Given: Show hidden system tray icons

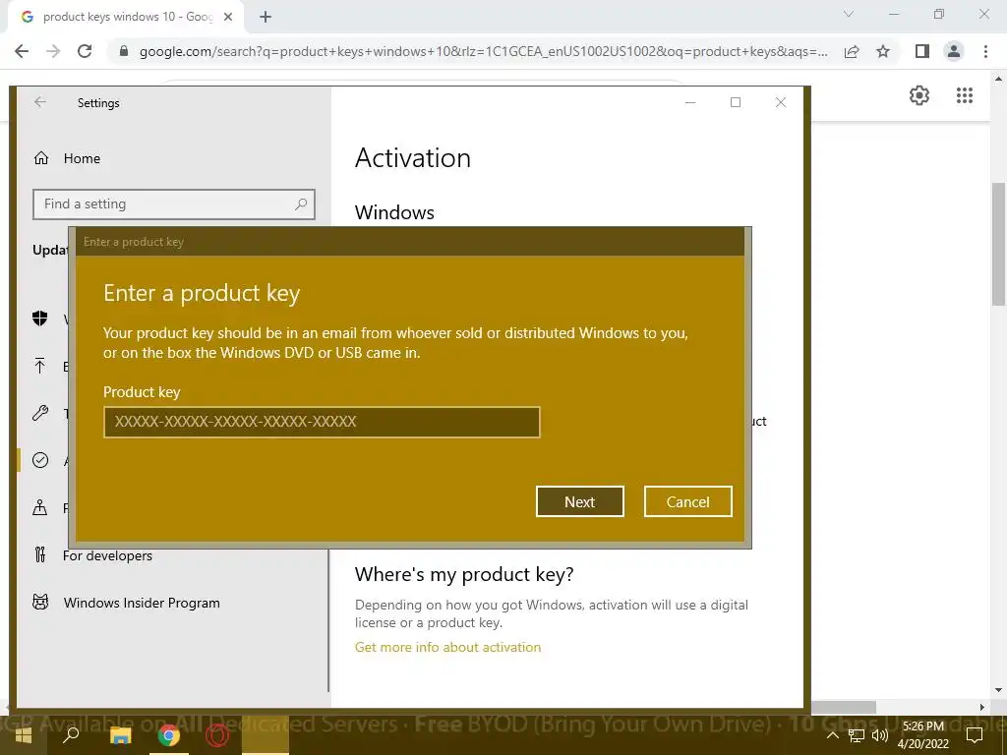Looking at the screenshot, I should tap(832, 735).
